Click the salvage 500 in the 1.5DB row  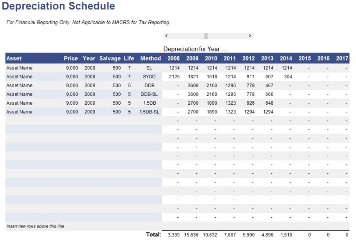pyautogui.click(x=117, y=103)
